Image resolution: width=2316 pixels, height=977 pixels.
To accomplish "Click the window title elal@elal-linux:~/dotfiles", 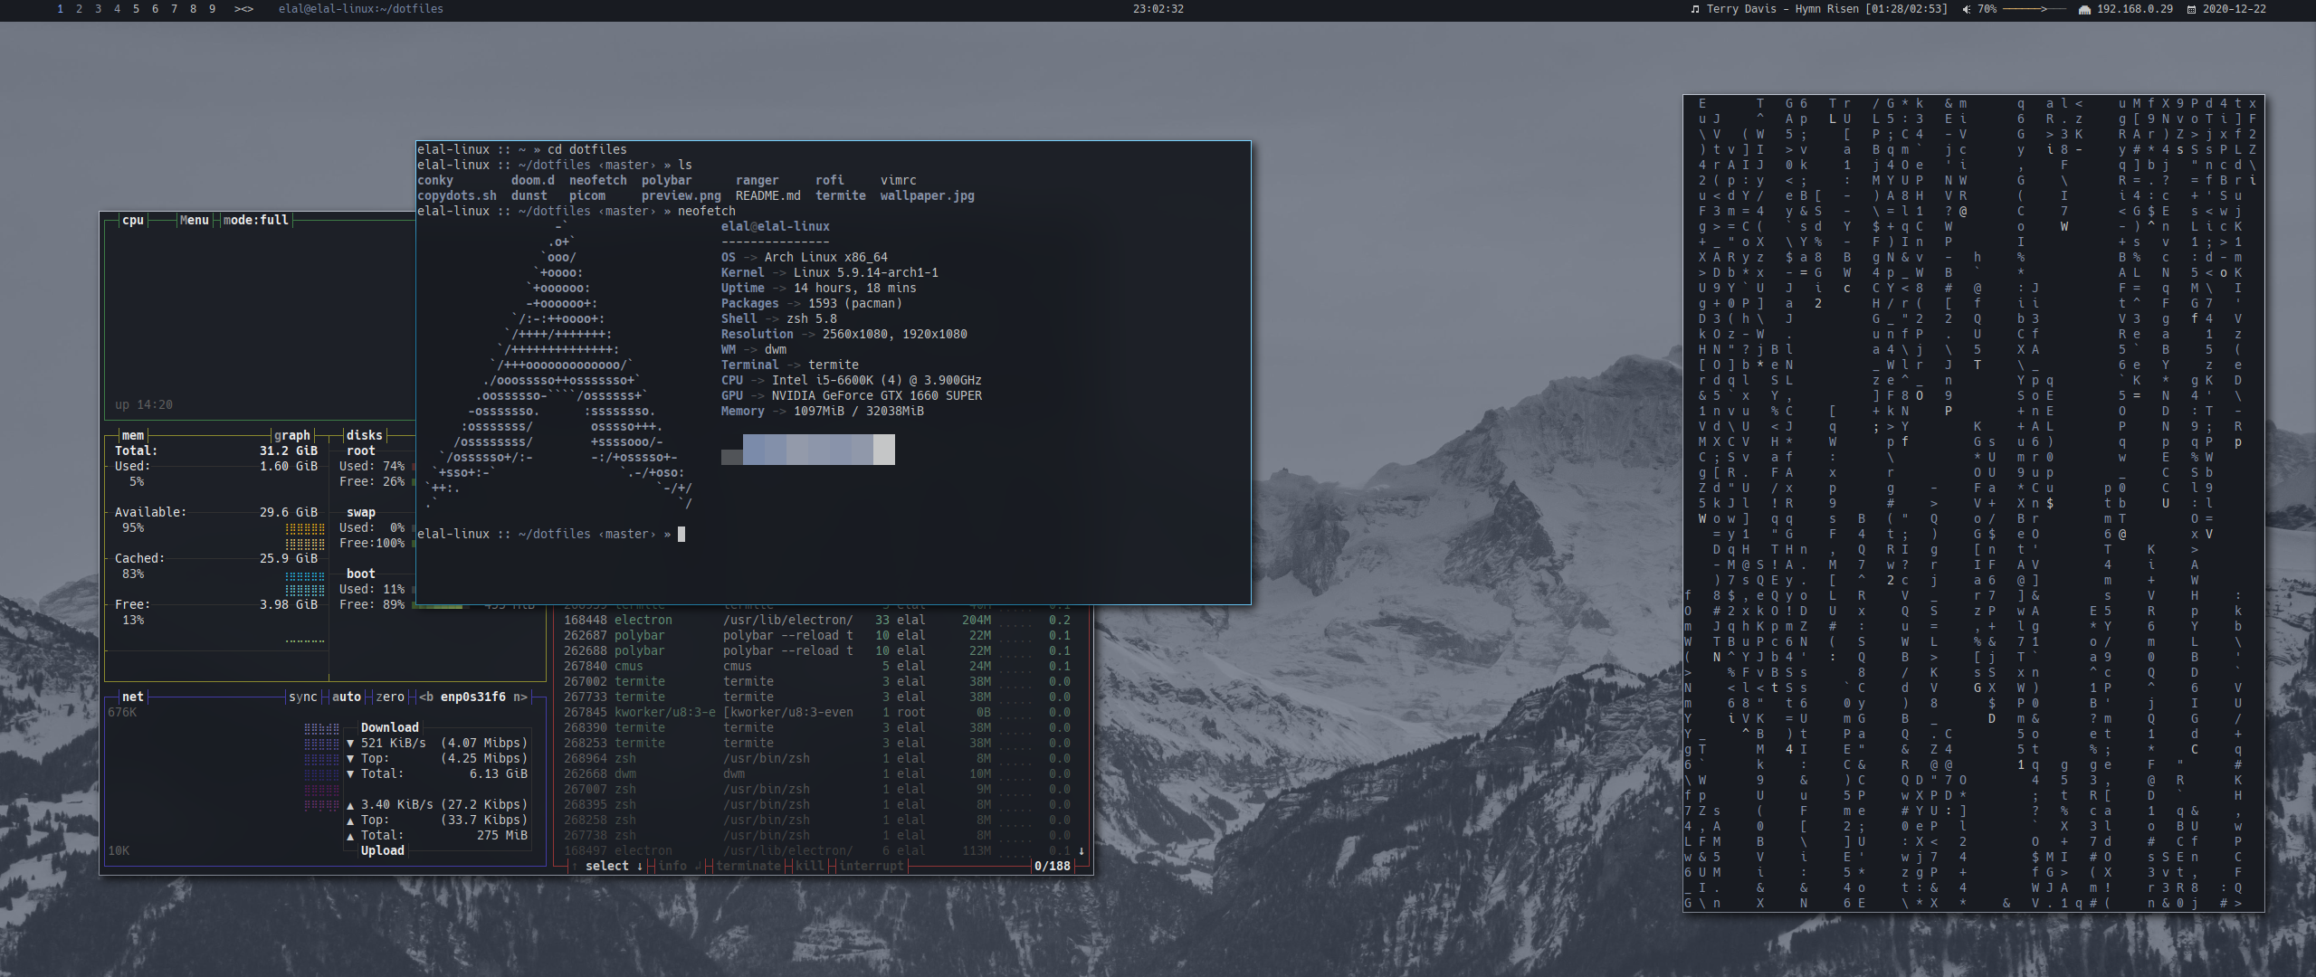I will tap(361, 9).
